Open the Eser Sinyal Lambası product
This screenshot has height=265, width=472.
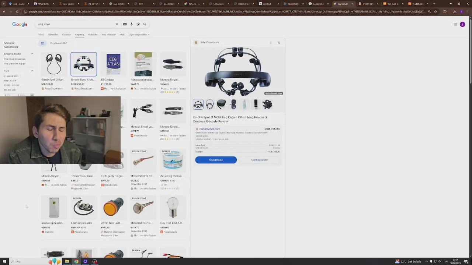(x=84, y=215)
